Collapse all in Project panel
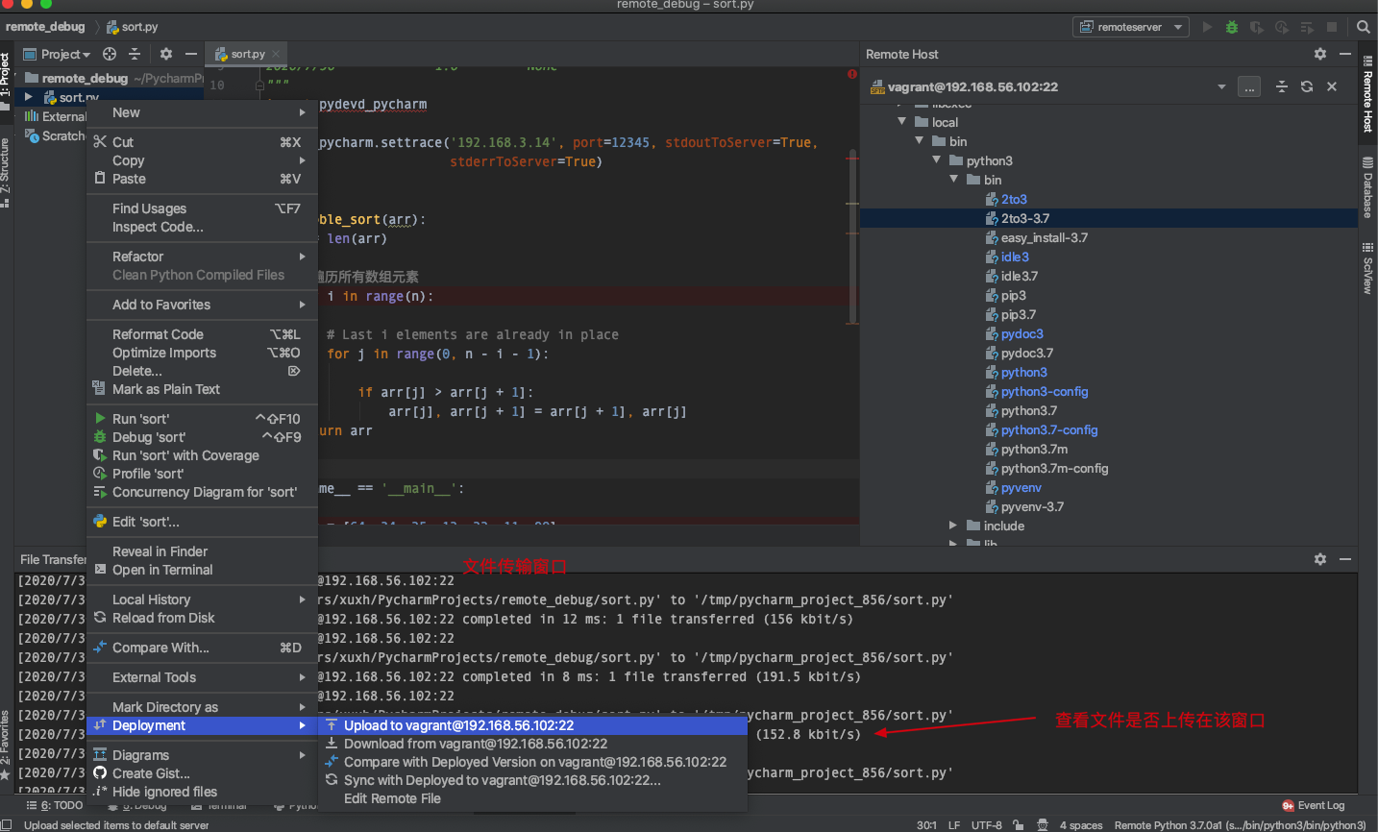 (x=135, y=54)
